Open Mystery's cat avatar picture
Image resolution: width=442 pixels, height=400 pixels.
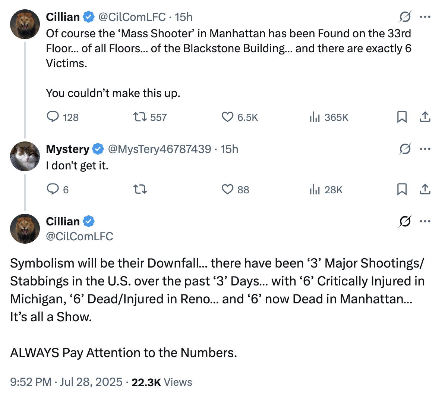click(25, 156)
